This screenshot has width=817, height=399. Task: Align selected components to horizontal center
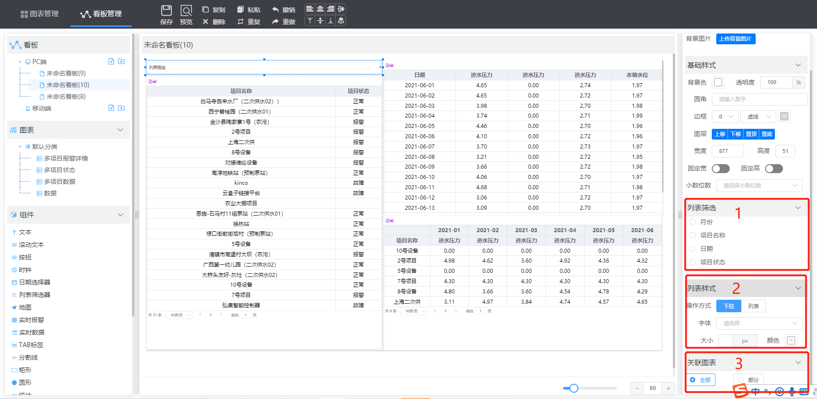click(x=320, y=9)
